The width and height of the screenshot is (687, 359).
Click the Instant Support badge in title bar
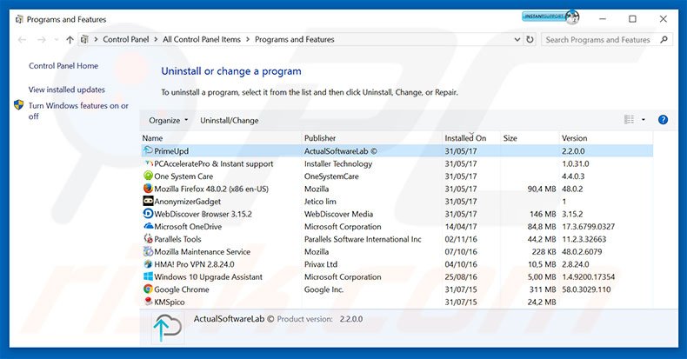[550, 17]
